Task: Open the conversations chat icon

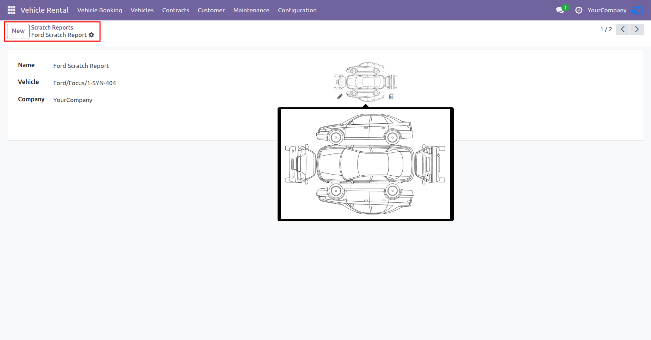Action: click(x=560, y=10)
